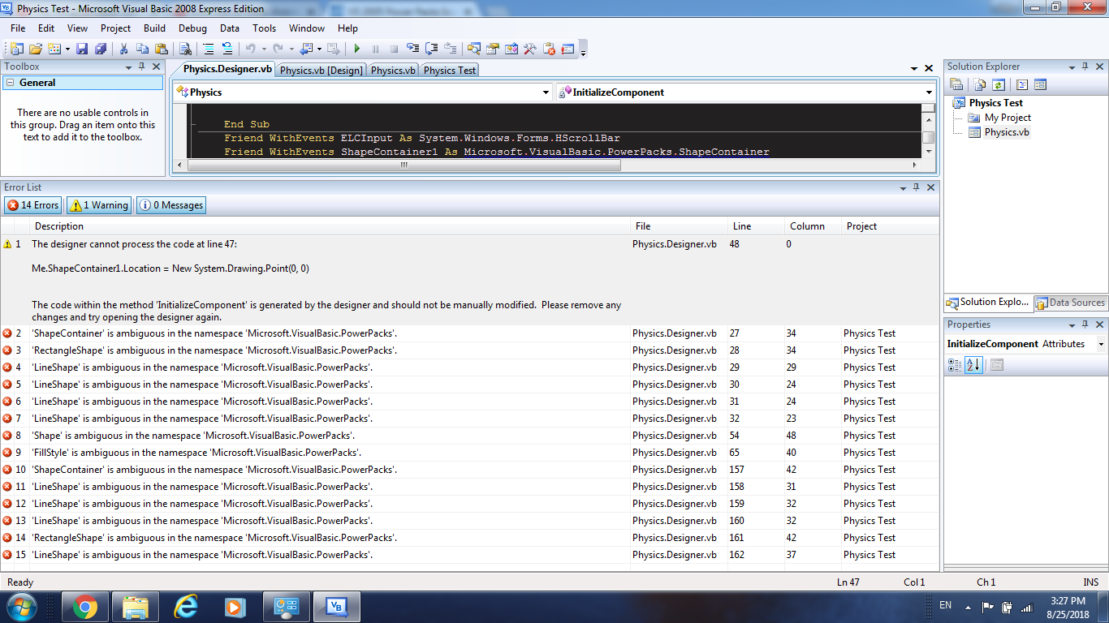Open the Windows Start button
1109x623 pixels.
22,607
